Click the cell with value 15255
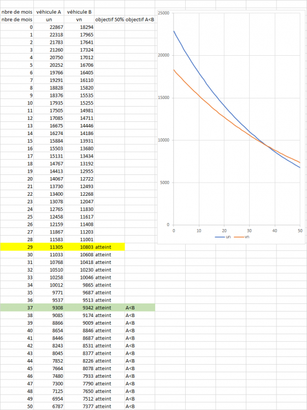The width and height of the screenshot is (307, 410). coord(79,103)
